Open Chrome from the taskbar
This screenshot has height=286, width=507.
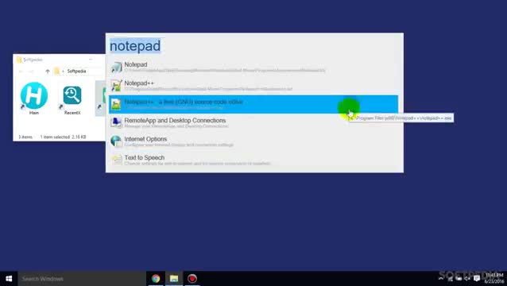(156, 279)
